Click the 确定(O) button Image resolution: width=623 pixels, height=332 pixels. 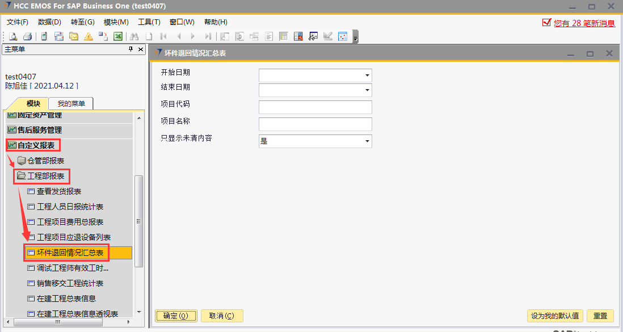[x=176, y=316]
